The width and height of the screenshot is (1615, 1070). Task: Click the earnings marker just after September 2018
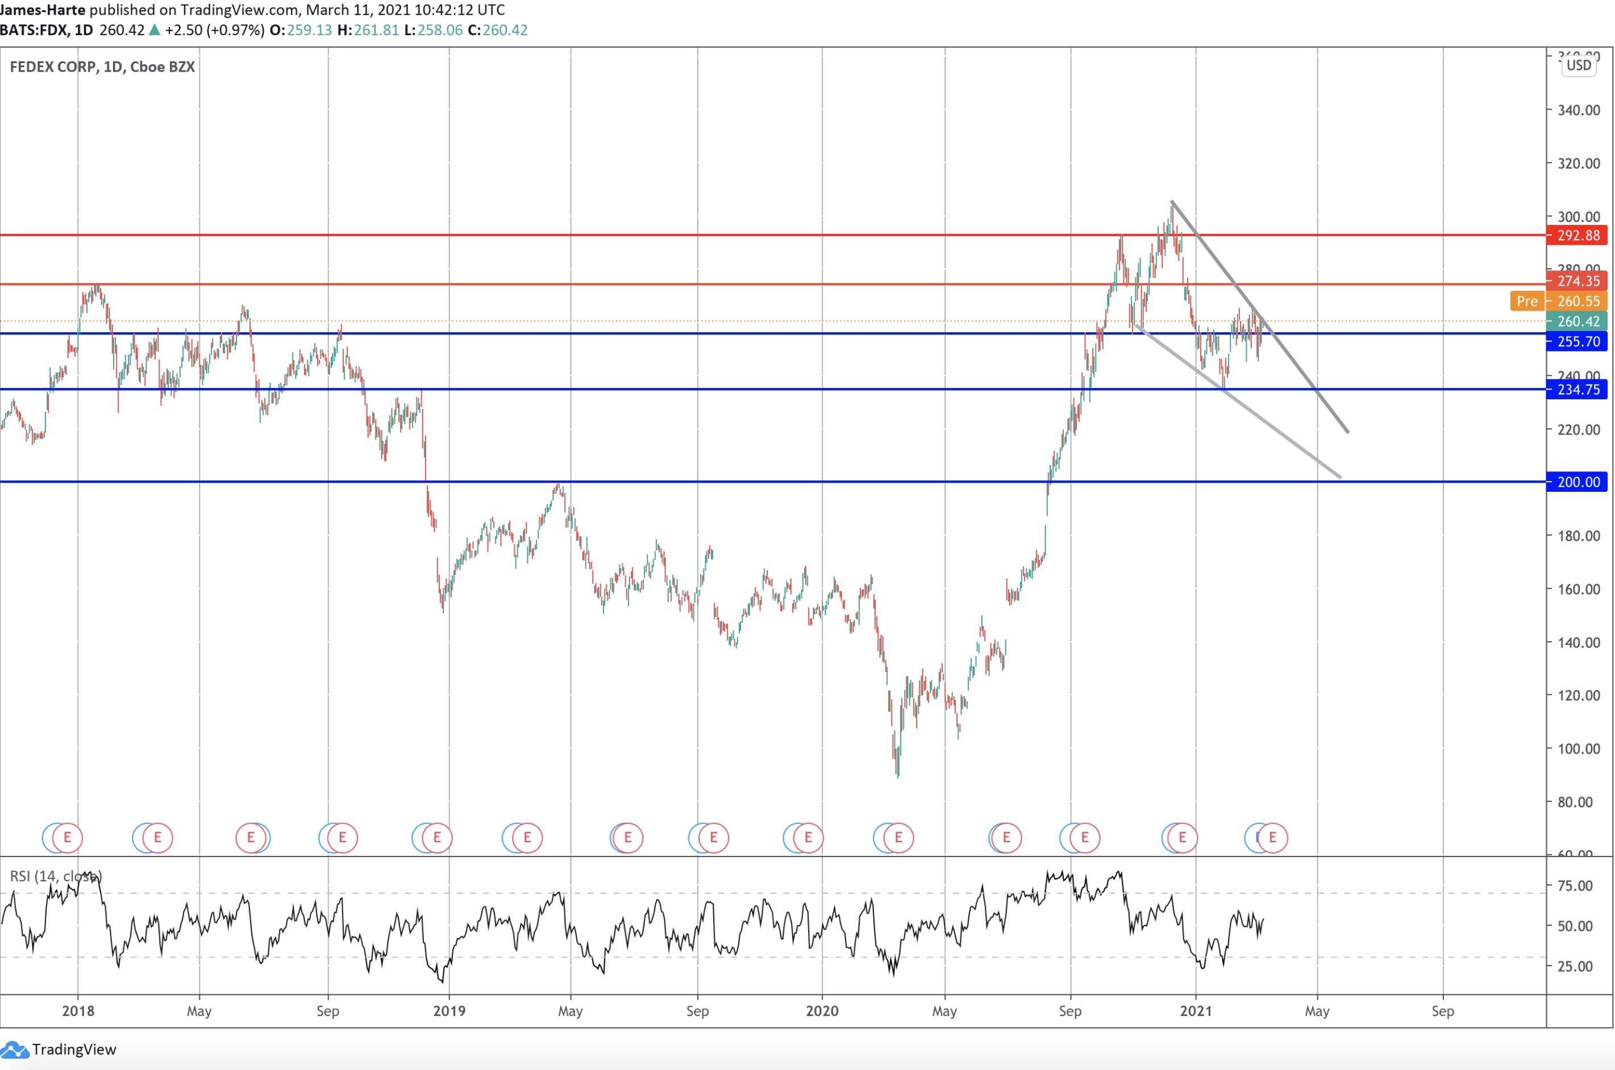(x=343, y=837)
